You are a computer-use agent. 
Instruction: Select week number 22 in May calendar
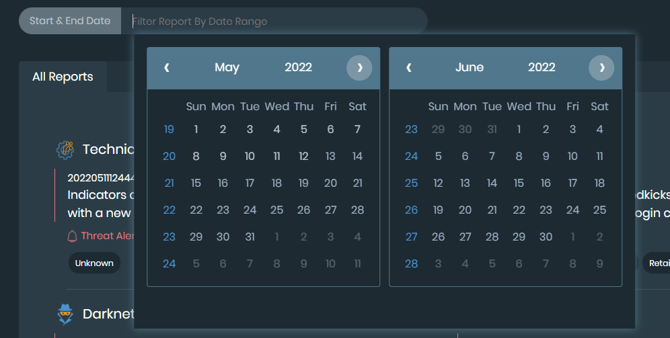click(x=169, y=210)
